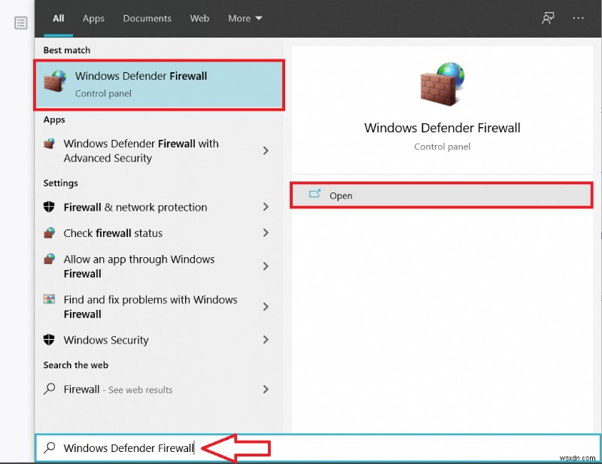
Task: Click the list icon at the far left edge
Action: [21, 23]
